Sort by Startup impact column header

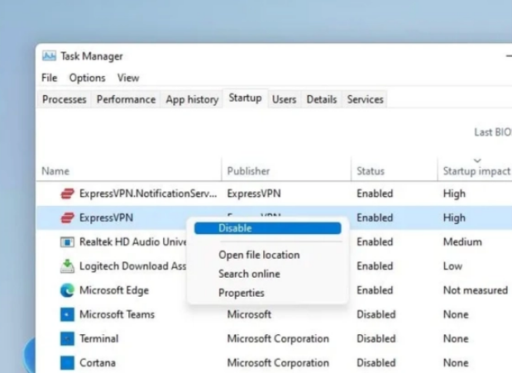tap(476, 171)
